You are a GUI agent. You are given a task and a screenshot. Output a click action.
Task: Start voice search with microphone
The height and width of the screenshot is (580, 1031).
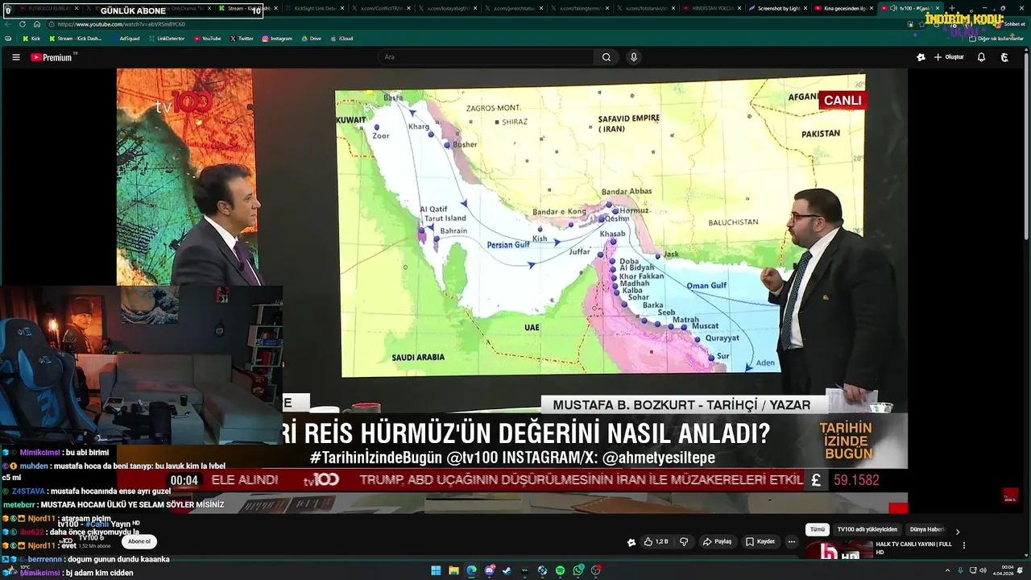pyautogui.click(x=634, y=57)
